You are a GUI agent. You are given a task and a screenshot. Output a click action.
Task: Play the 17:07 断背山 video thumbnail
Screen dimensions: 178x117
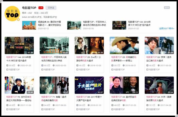(124, 45)
